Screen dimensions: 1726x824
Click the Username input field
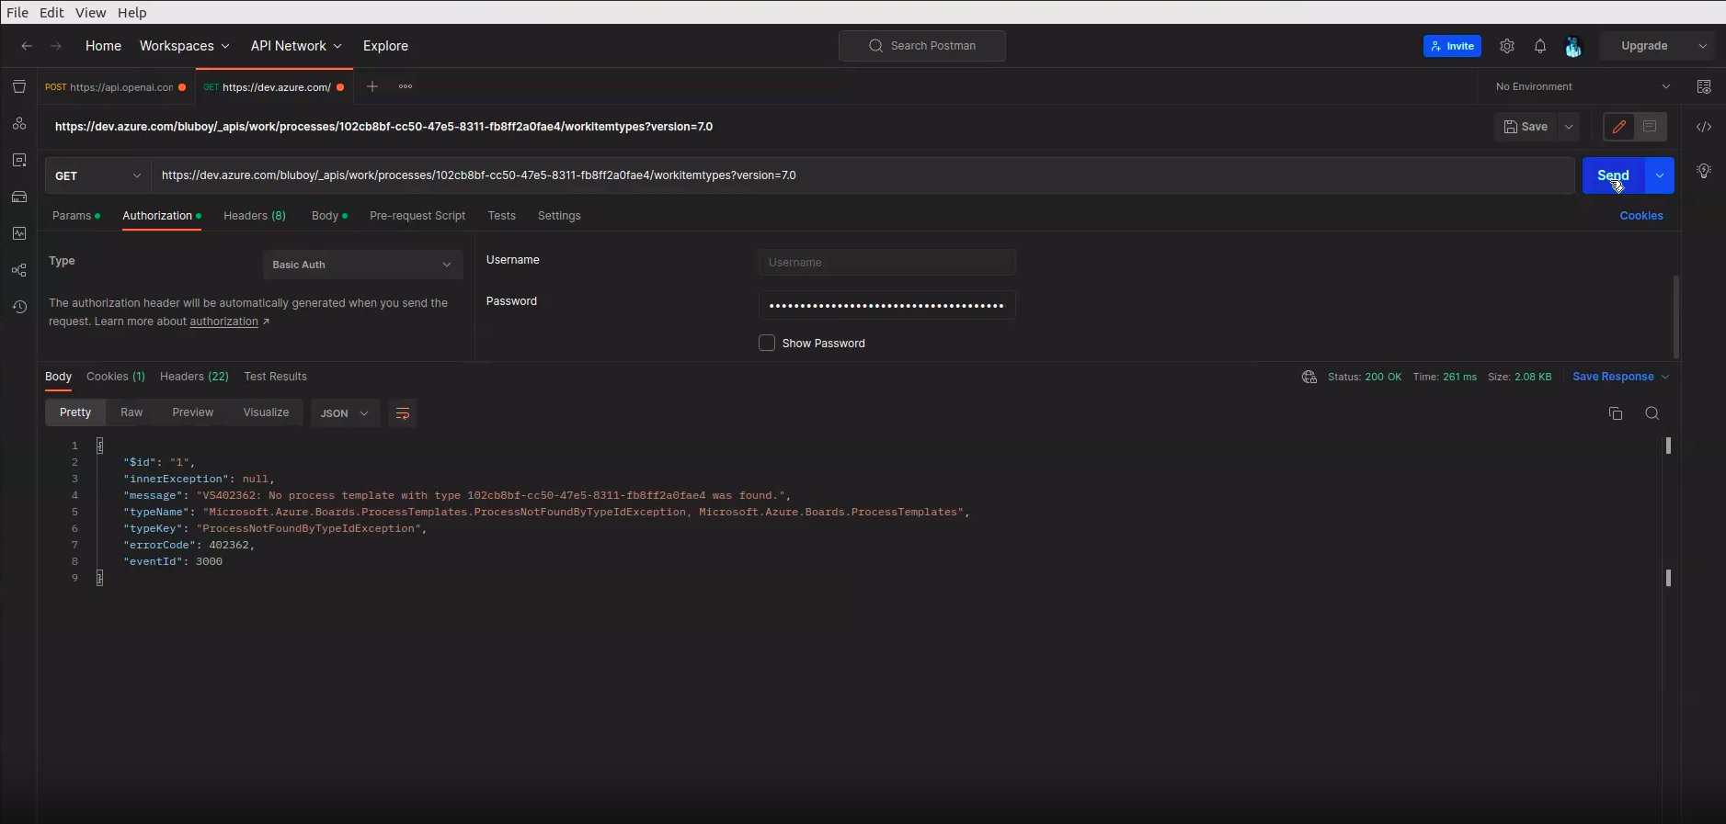point(887,263)
